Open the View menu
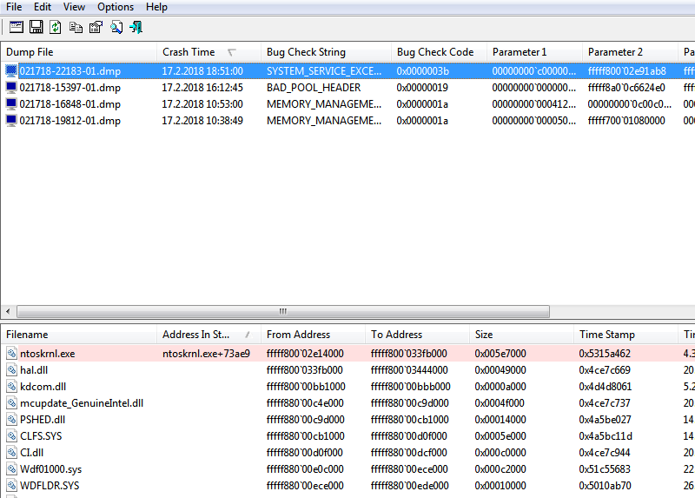Image resolution: width=695 pixels, height=498 pixels. tap(74, 7)
